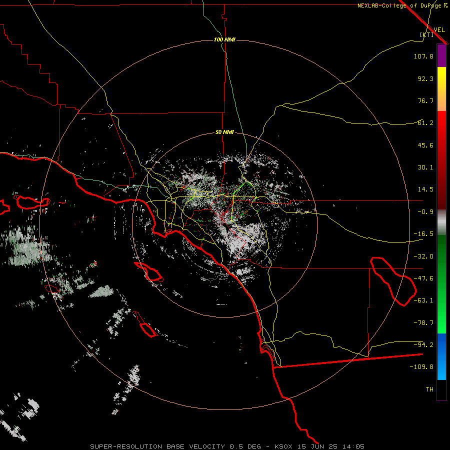Click the 92.3 velocity scale label

(425, 78)
